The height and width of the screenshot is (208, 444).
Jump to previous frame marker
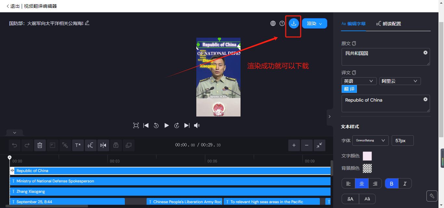pyautogui.click(x=146, y=126)
